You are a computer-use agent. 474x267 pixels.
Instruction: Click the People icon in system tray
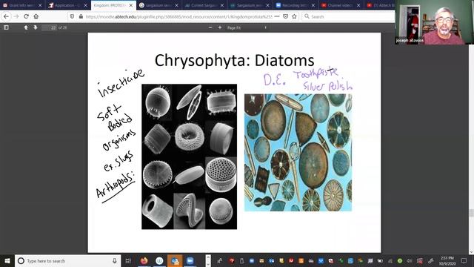coord(220,260)
